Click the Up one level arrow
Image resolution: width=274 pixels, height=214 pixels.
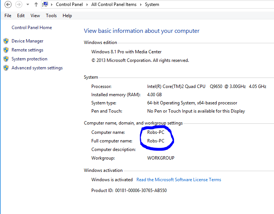point(36,4)
